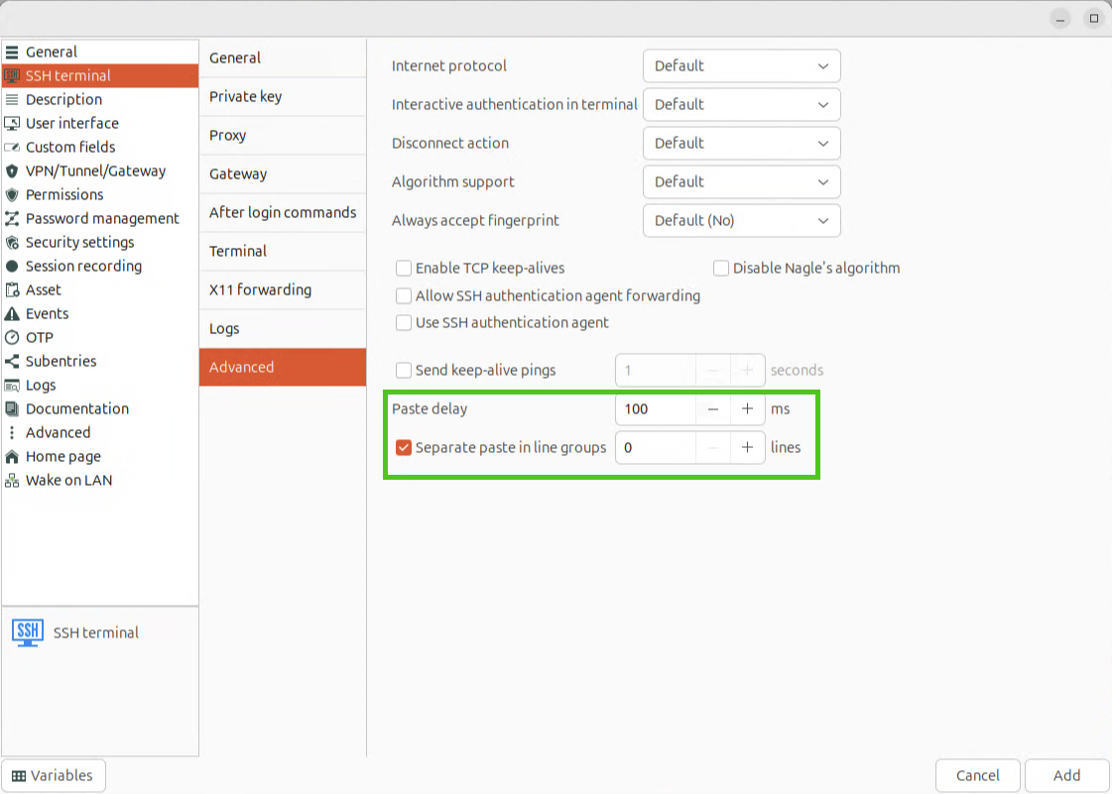Viewport: 1112px width, 794px height.
Task: Enable TCP keep-alives checkbox
Action: click(404, 268)
